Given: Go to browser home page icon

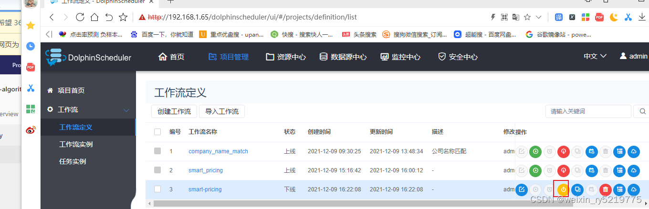Looking at the screenshot, I should (94, 17).
